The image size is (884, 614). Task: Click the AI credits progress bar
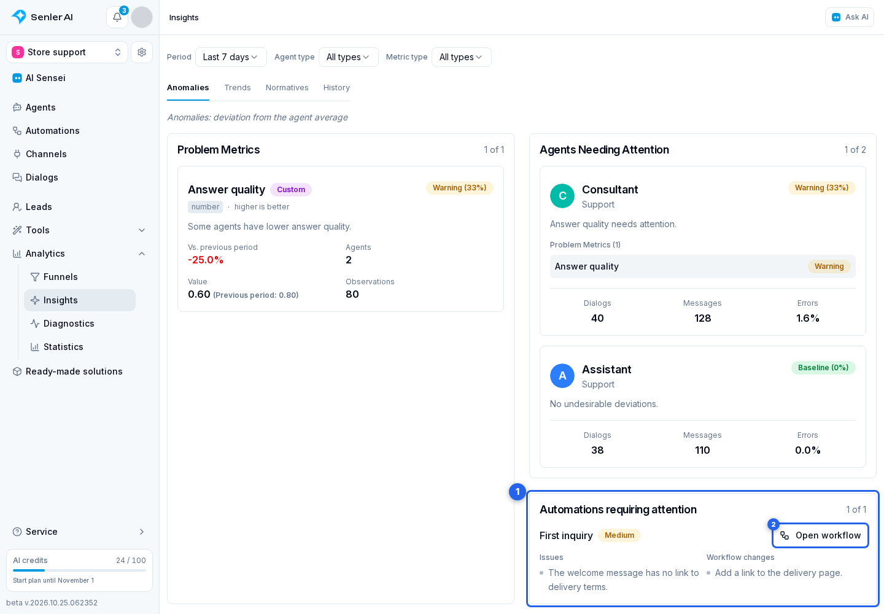pyautogui.click(x=79, y=570)
